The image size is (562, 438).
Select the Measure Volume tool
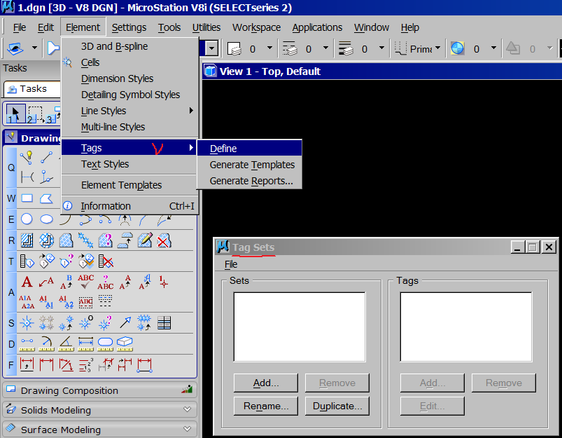pos(125,343)
